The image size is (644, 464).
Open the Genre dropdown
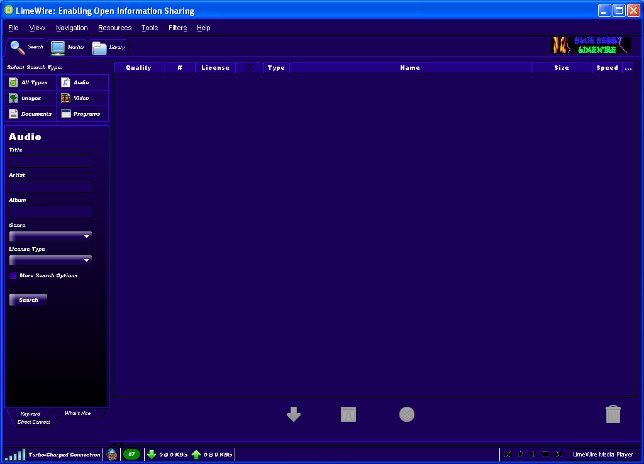coord(50,236)
